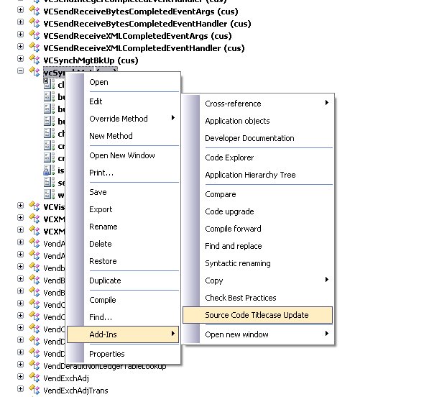Select VCSendReceiveXMLCompletedEventArgs (cus) row
This screenshot has height=397, width=424.
[x=138, y=36]
